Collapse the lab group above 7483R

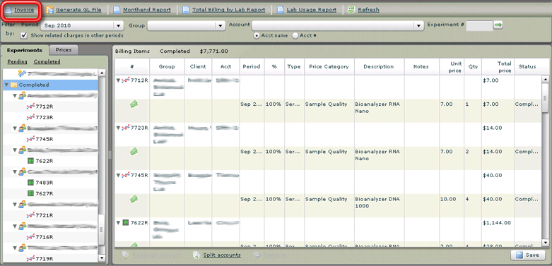[15, 172]
